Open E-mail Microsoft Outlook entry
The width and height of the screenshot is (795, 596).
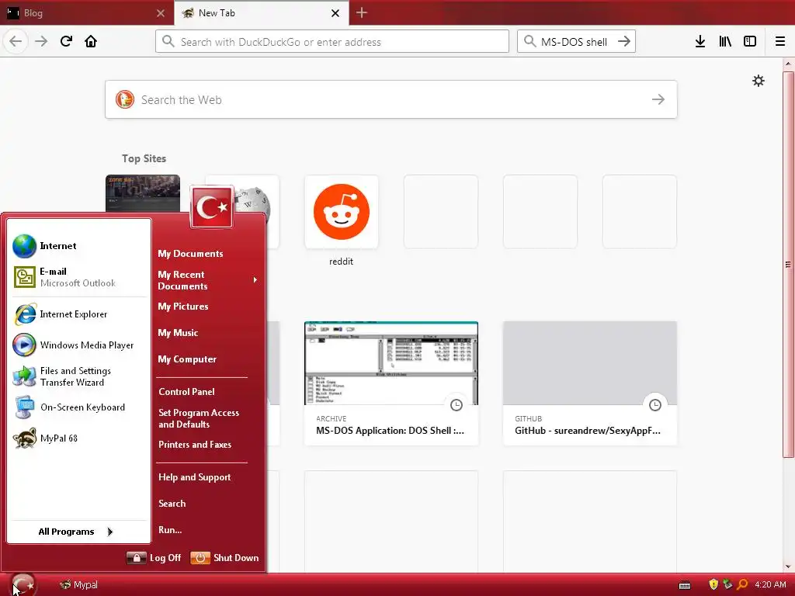(x=79, y=277)
